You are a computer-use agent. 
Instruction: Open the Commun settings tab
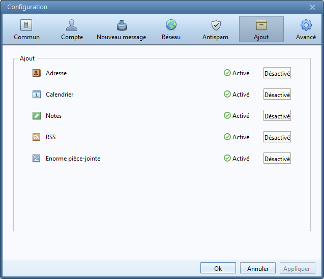tap(27, 29)
